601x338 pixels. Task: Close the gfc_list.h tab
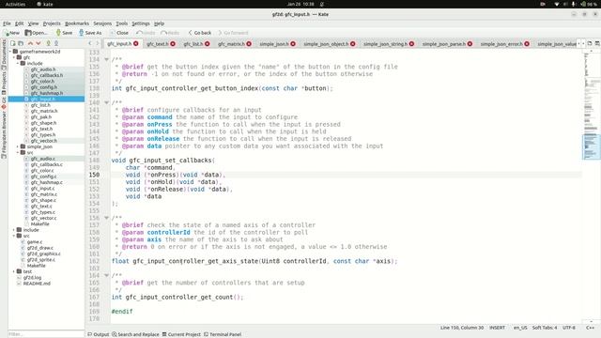[x=207, y=44]
